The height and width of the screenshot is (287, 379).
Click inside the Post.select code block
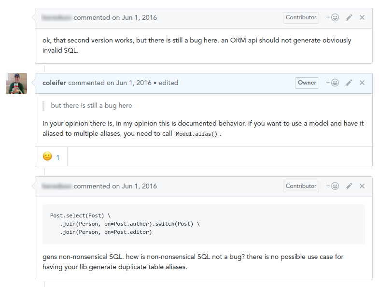point(204,224)
